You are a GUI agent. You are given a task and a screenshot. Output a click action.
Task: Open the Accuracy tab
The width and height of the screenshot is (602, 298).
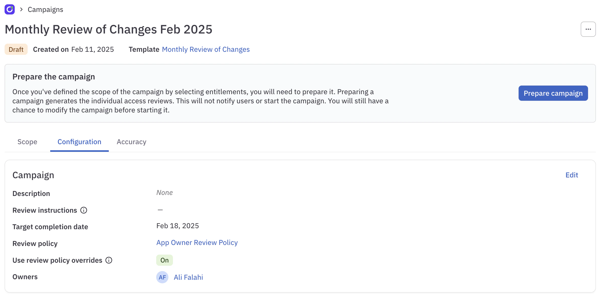point(131,142)
